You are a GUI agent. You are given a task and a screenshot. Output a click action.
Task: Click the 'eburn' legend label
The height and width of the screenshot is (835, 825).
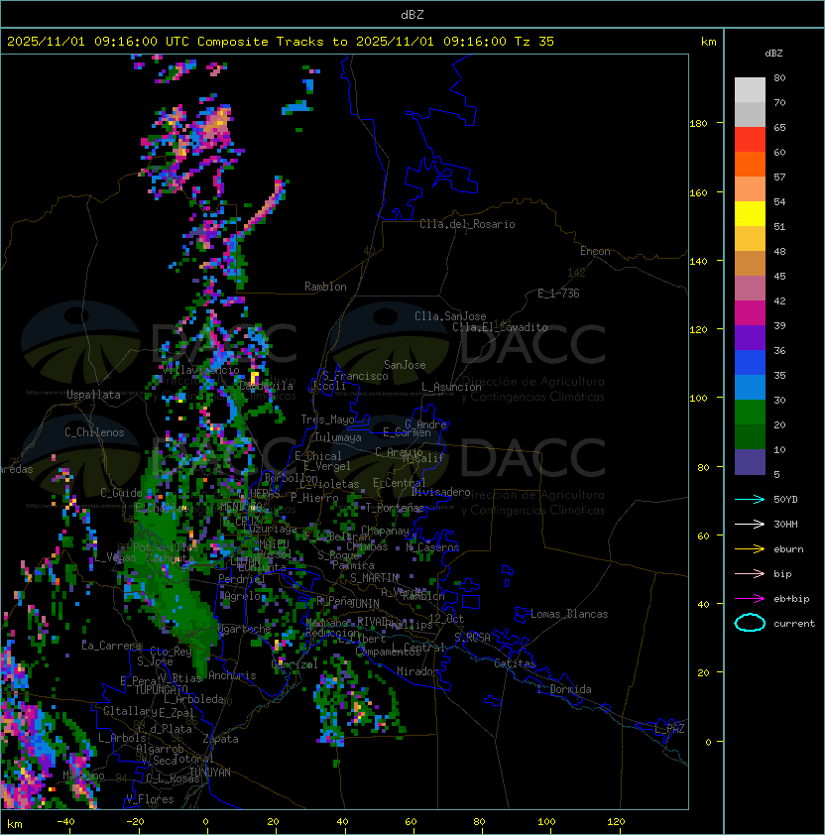click(788, 549)
